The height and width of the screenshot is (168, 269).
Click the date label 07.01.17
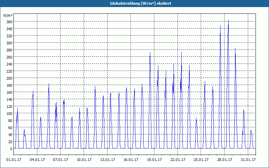pos(61,160)
